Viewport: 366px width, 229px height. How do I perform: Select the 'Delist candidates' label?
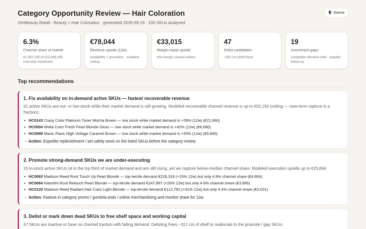pyautogui.click(x=238, y=50)
